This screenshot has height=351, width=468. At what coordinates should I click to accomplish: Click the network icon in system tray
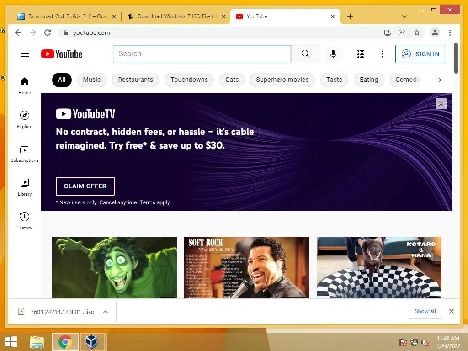414,342
